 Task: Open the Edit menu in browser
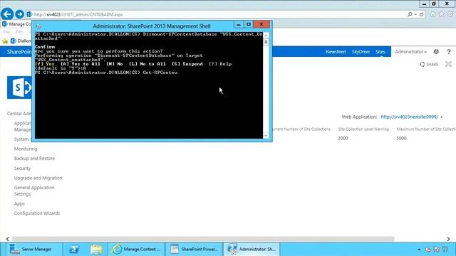19,32
